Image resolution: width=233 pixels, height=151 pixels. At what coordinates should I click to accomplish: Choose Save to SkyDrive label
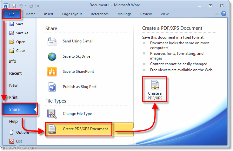(77, 56)
